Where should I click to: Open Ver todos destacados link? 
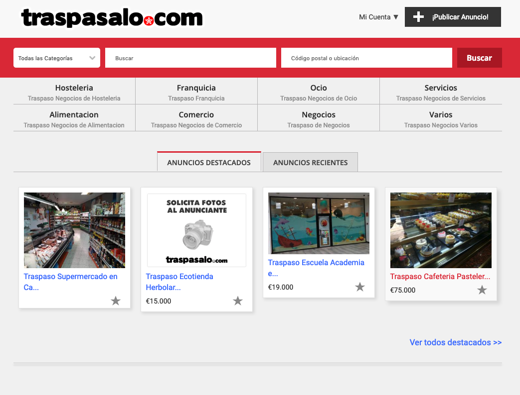455,342
